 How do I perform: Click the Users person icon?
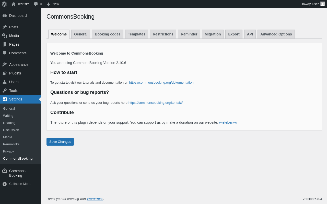click(5, 82)
